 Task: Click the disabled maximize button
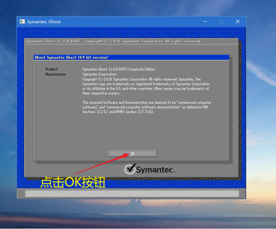221,22
